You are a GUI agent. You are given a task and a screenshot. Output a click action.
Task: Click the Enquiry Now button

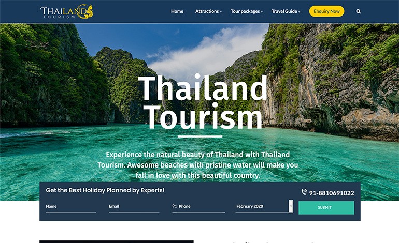coord(326,11)
